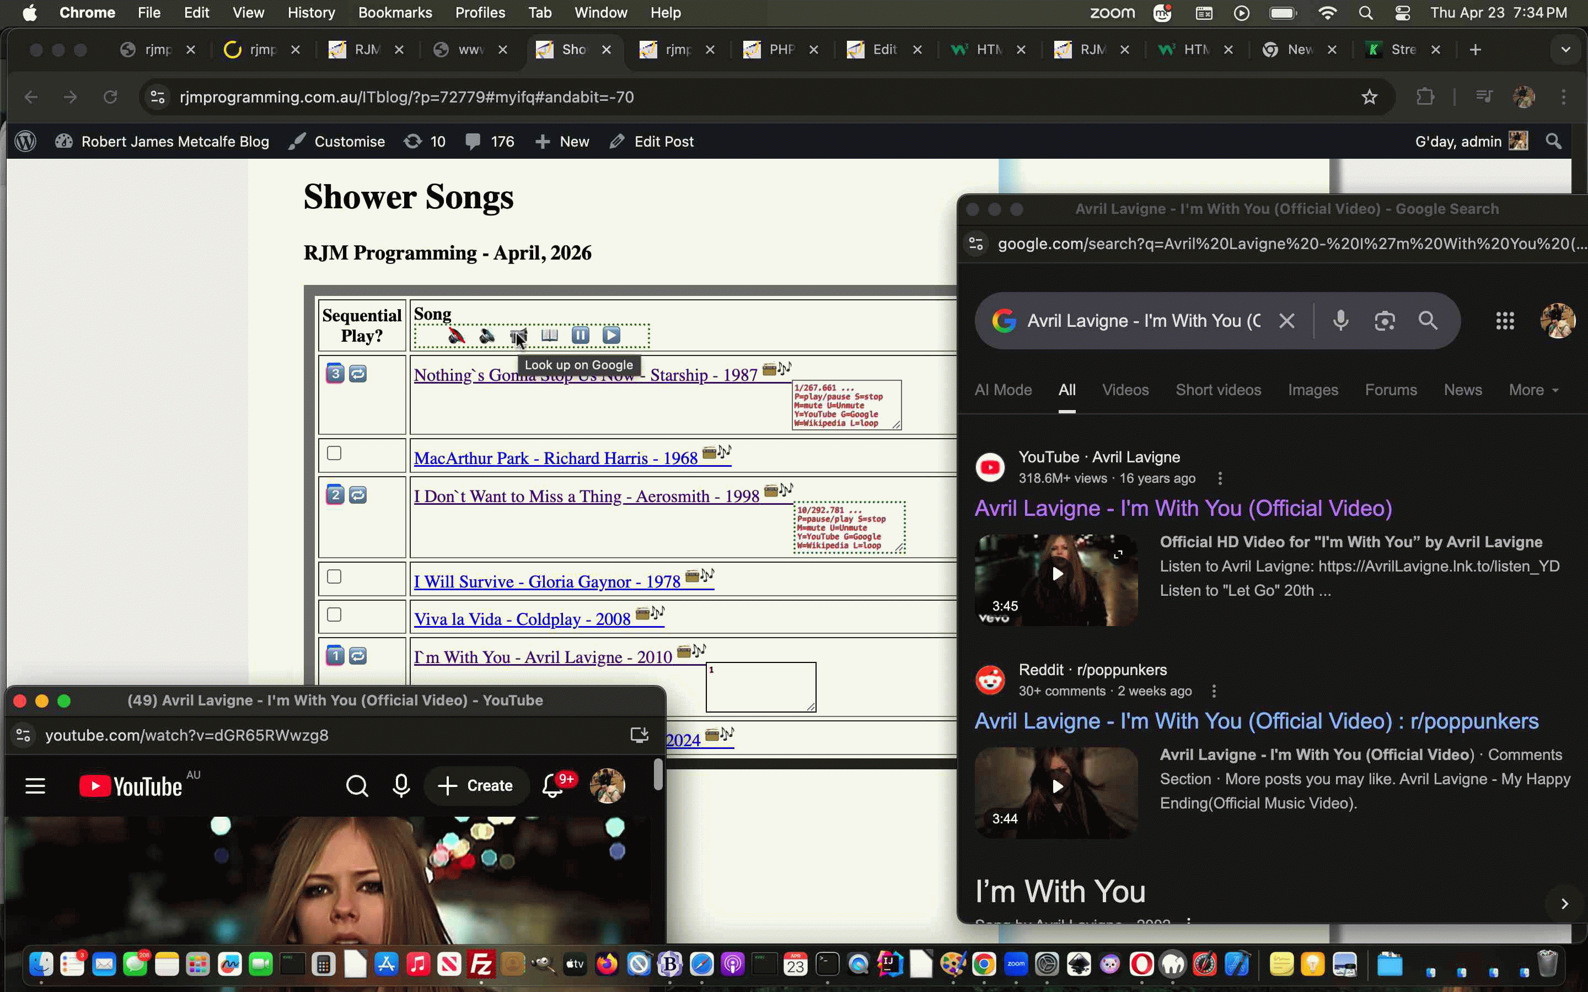
Task: Open Chrome's tab search chevron
Action: coord(1566,49)
